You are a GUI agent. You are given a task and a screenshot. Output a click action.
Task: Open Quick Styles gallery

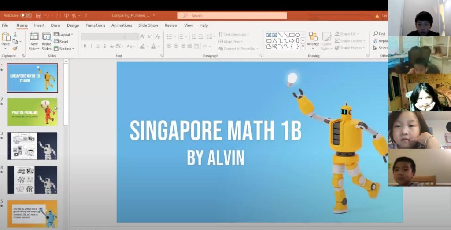[327, 41]
